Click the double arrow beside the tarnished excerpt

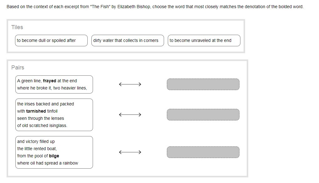click(130, 115)
